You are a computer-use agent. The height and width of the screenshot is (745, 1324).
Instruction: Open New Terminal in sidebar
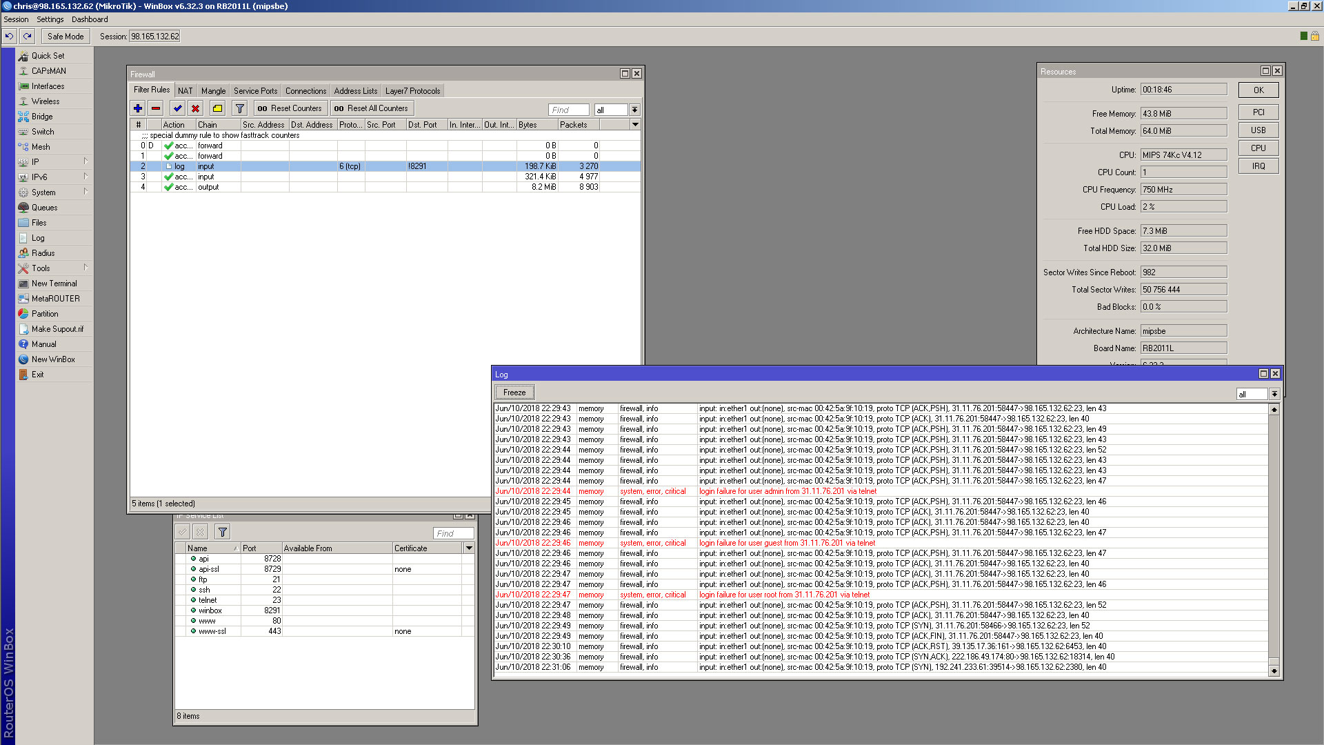[x=54, y=284]
